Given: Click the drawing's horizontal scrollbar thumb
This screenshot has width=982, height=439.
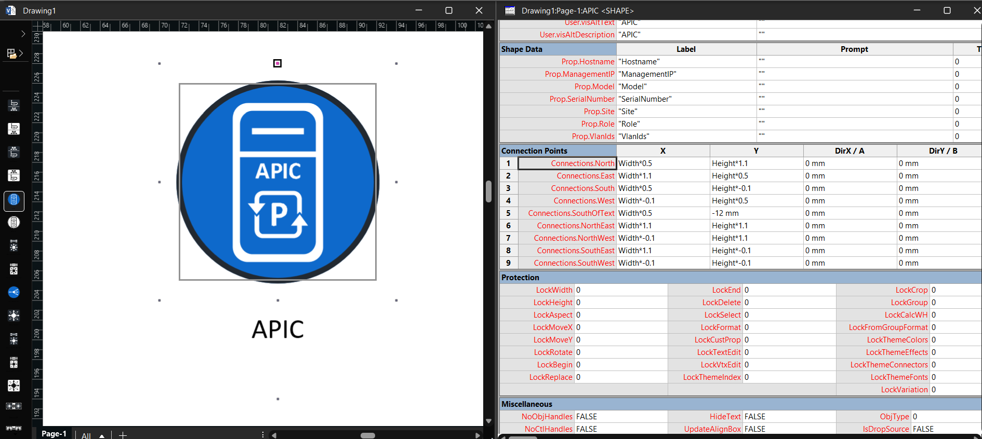Looking at the screenshot, I should coord(368,435).
